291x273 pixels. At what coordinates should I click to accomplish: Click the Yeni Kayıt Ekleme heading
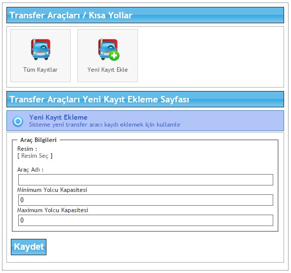tap(58, 117)
